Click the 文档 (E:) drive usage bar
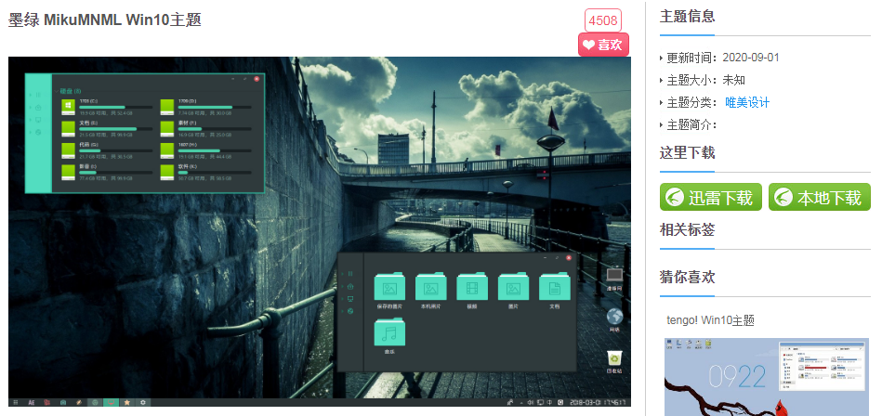The width and height of the screenshot is (882, 416). click(108, 129)
